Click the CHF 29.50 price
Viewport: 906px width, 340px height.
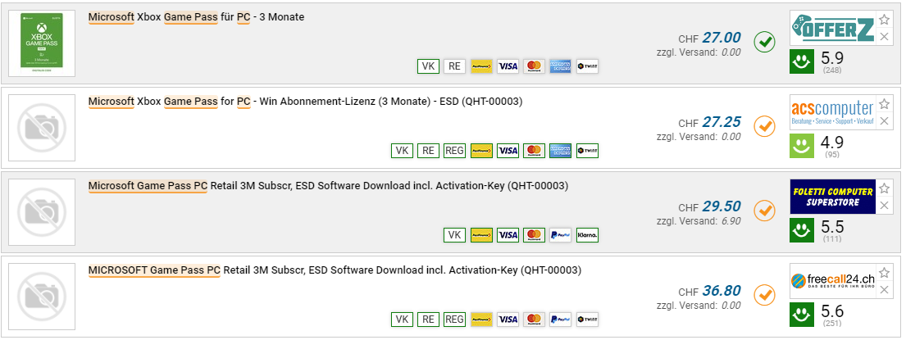(722, 206)
